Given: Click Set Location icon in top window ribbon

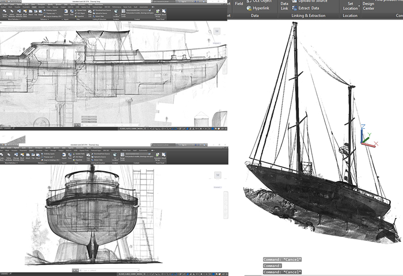Looking at the screenshot, I should (x=117, y=12).
